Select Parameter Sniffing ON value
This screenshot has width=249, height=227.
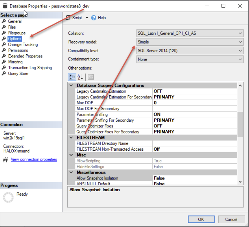click(195, 114)
